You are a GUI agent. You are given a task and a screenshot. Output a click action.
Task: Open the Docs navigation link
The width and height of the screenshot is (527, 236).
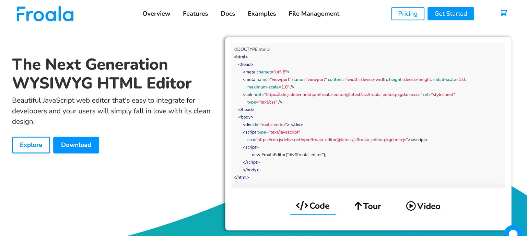[x=228, y=14]
